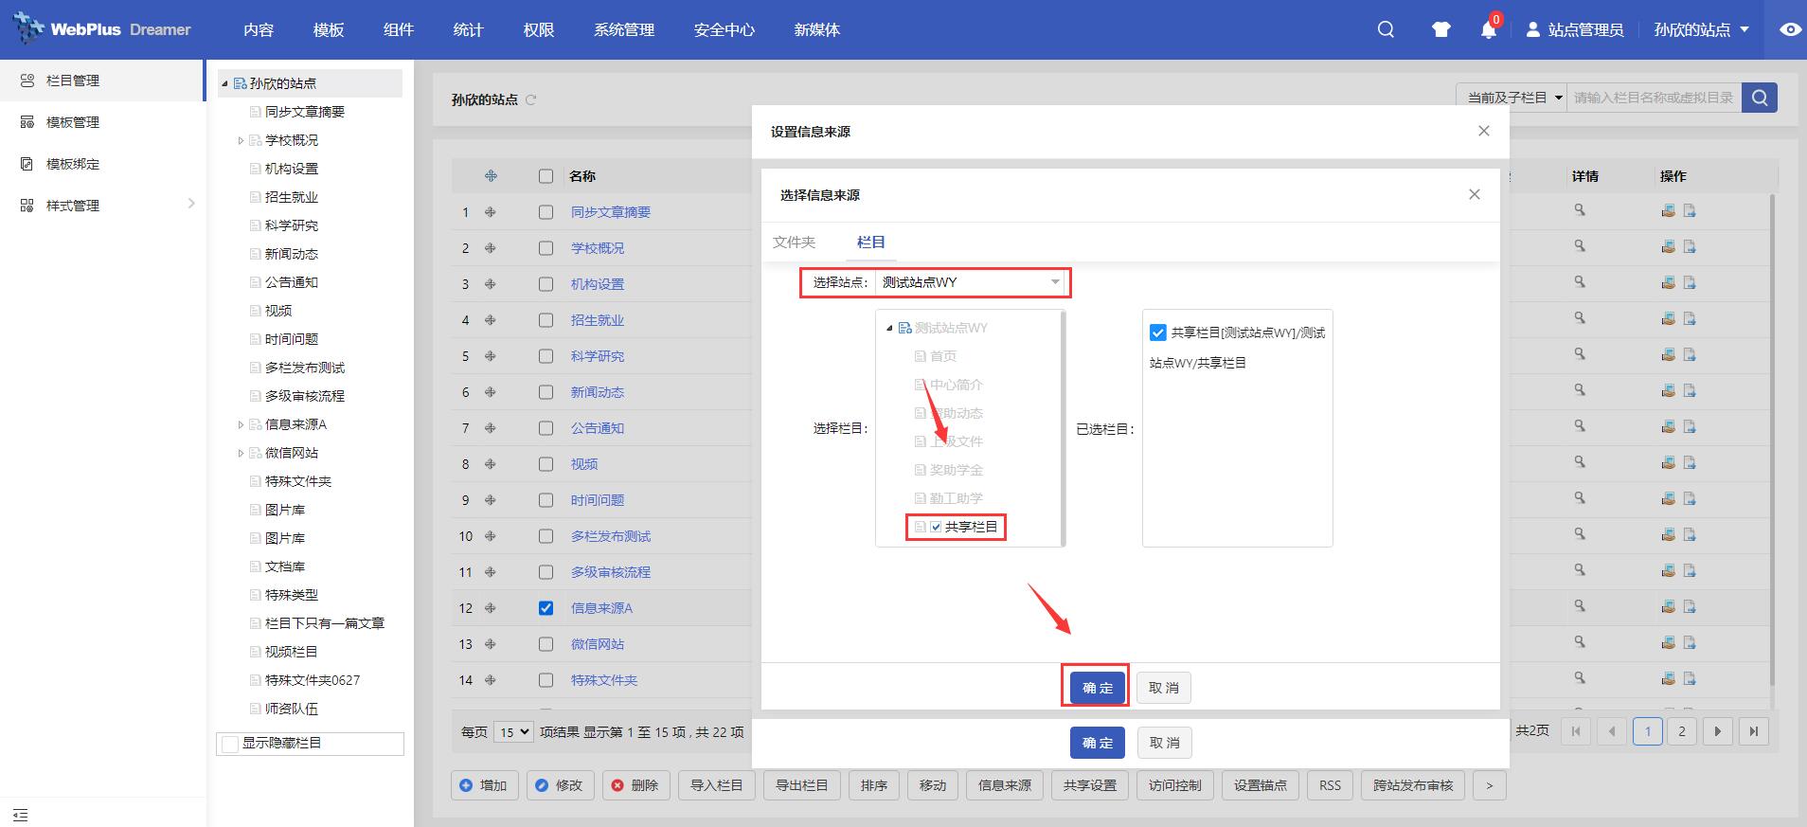This screenshot has width=1807, height=827.
Task: Click the shirt theme icon in header
Action: pos(1440,29)
